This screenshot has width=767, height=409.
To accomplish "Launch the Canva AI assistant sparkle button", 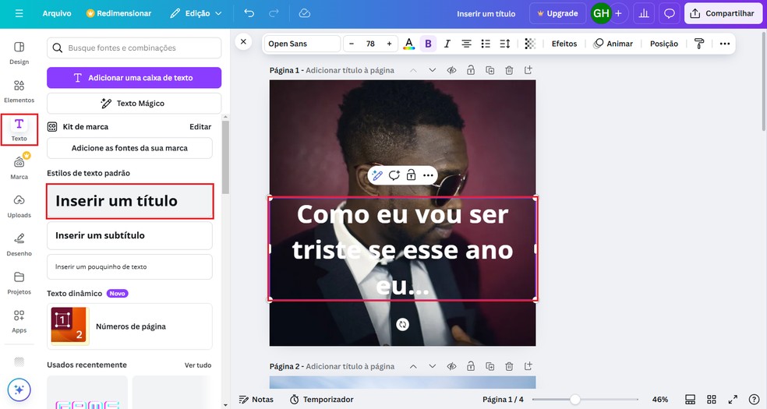I will [19, 390].
